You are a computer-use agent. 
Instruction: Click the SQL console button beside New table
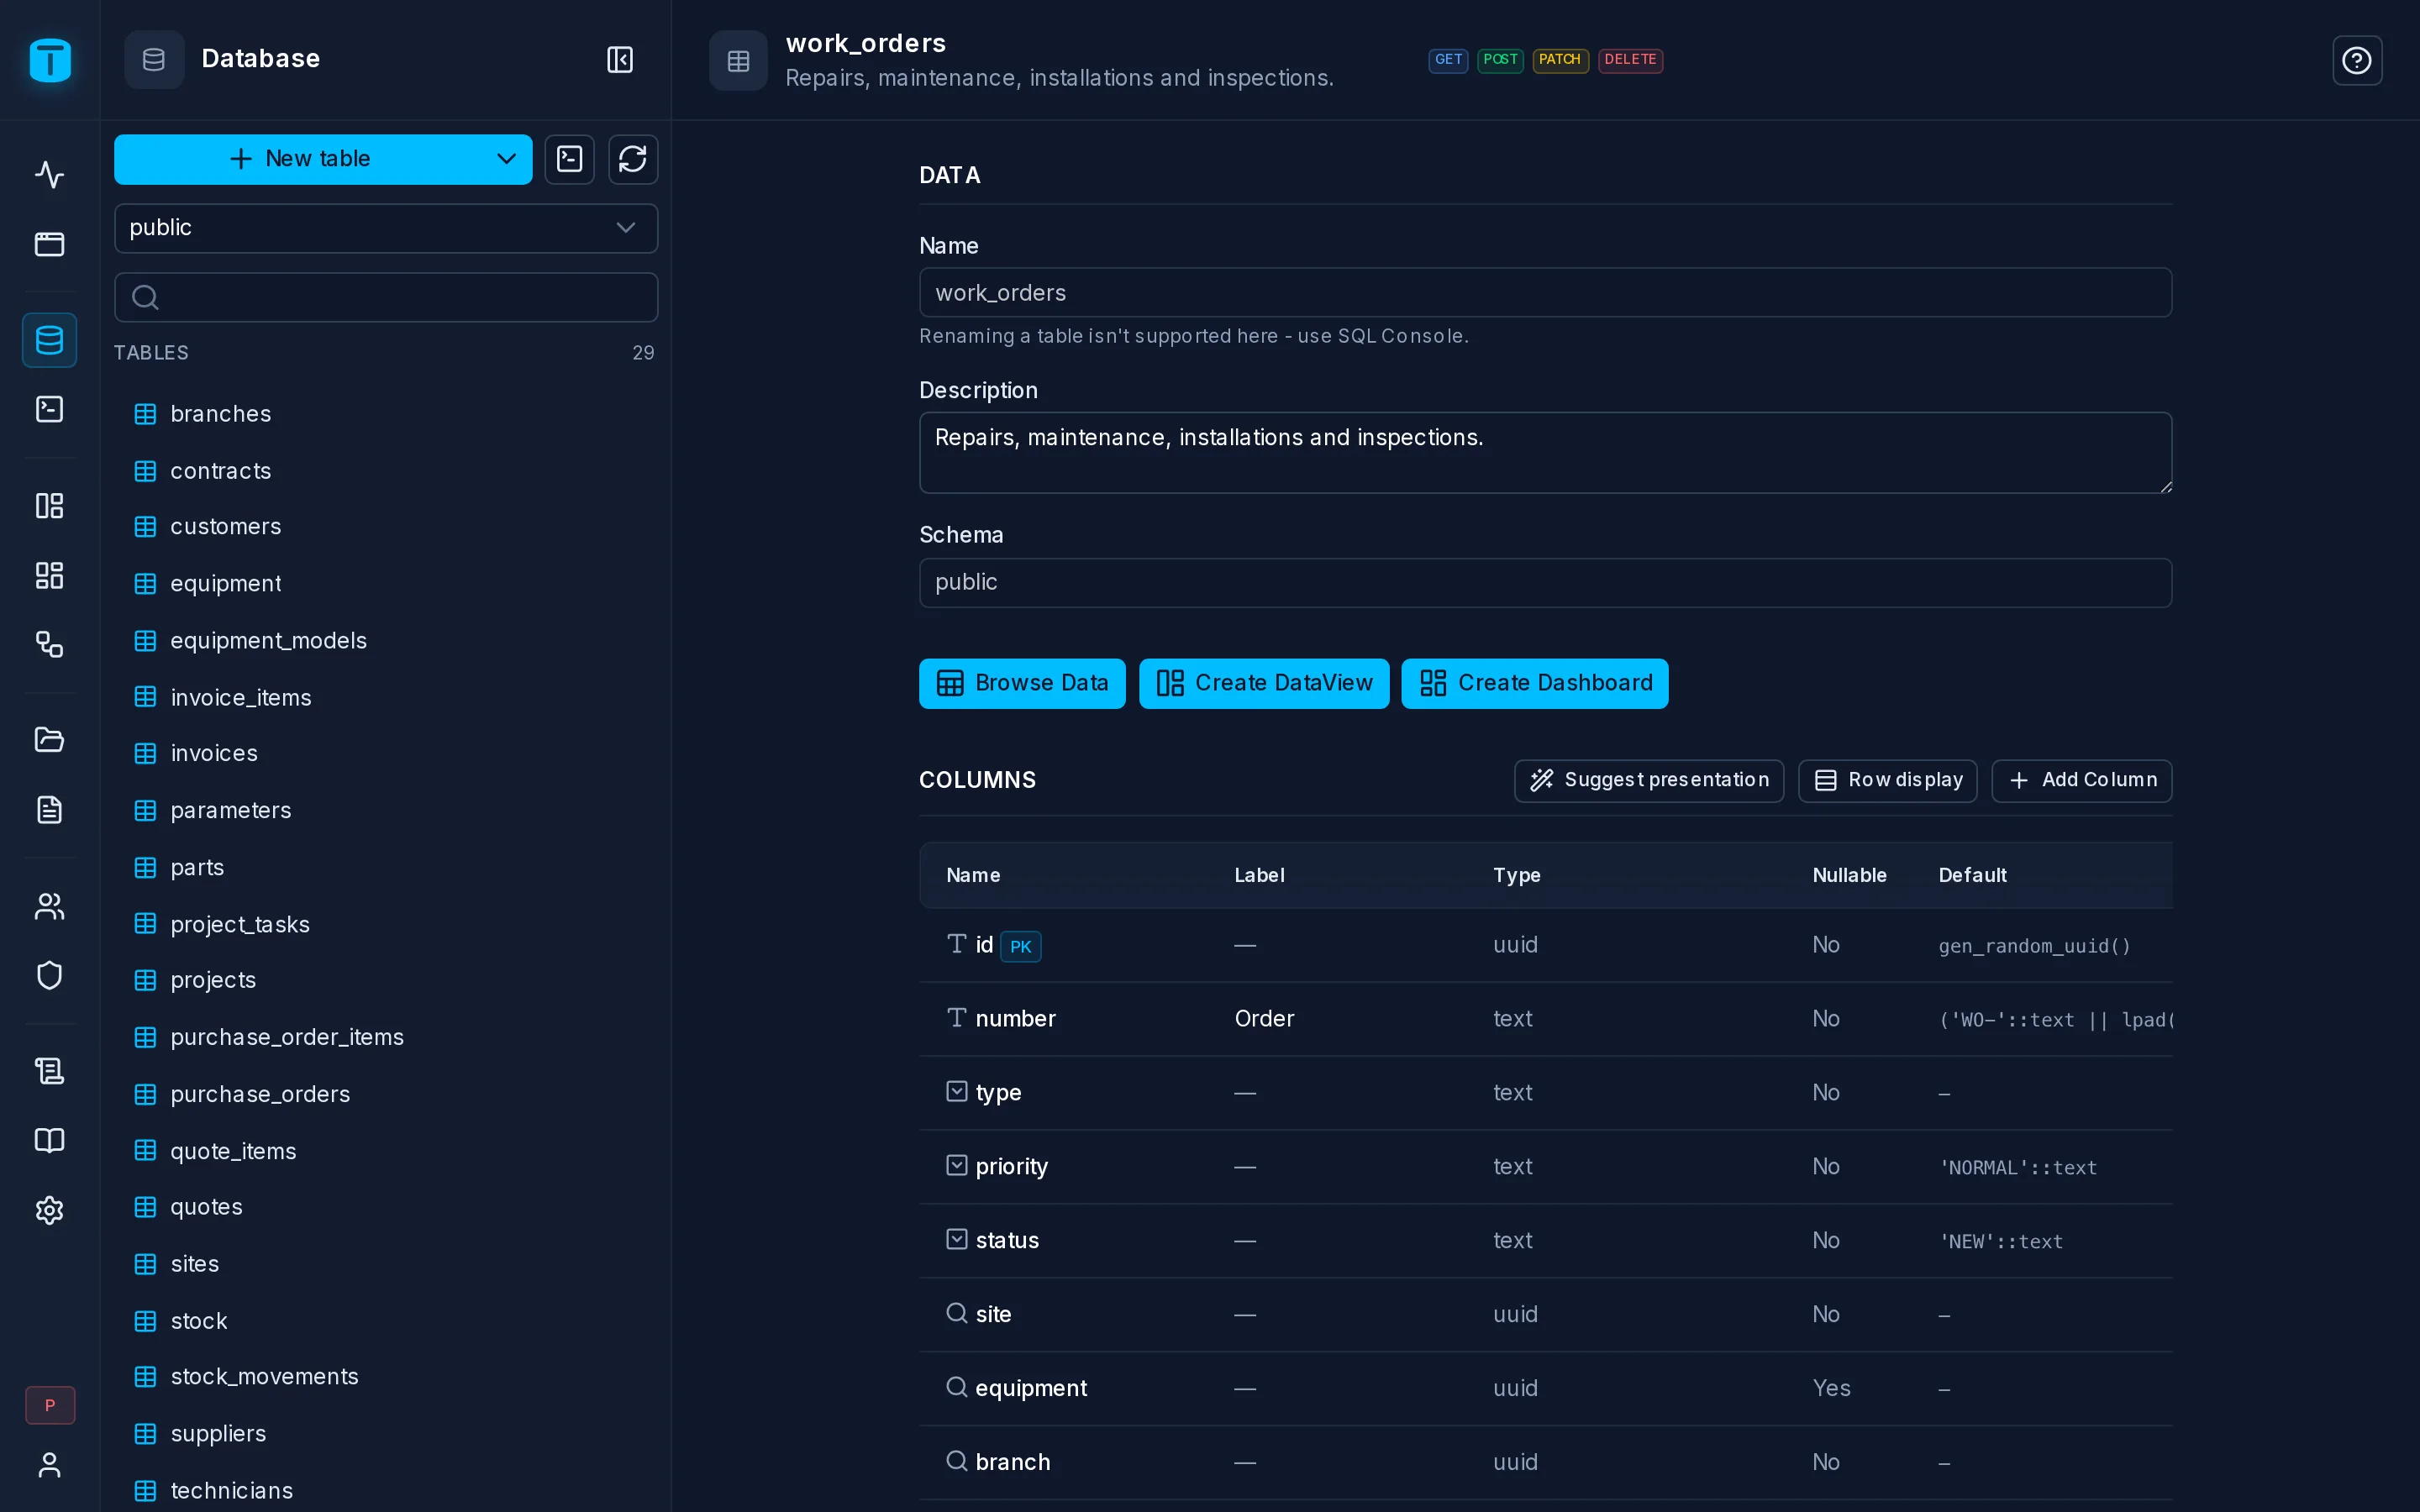pos(570,159)
